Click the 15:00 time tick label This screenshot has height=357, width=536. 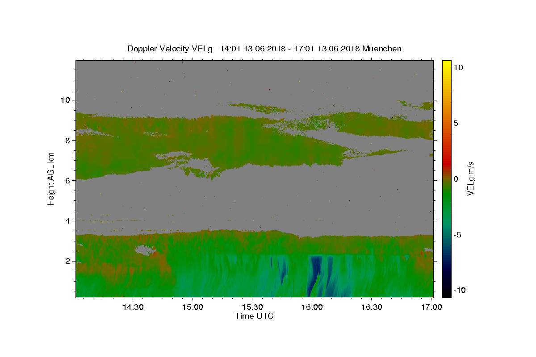[193, 307]
